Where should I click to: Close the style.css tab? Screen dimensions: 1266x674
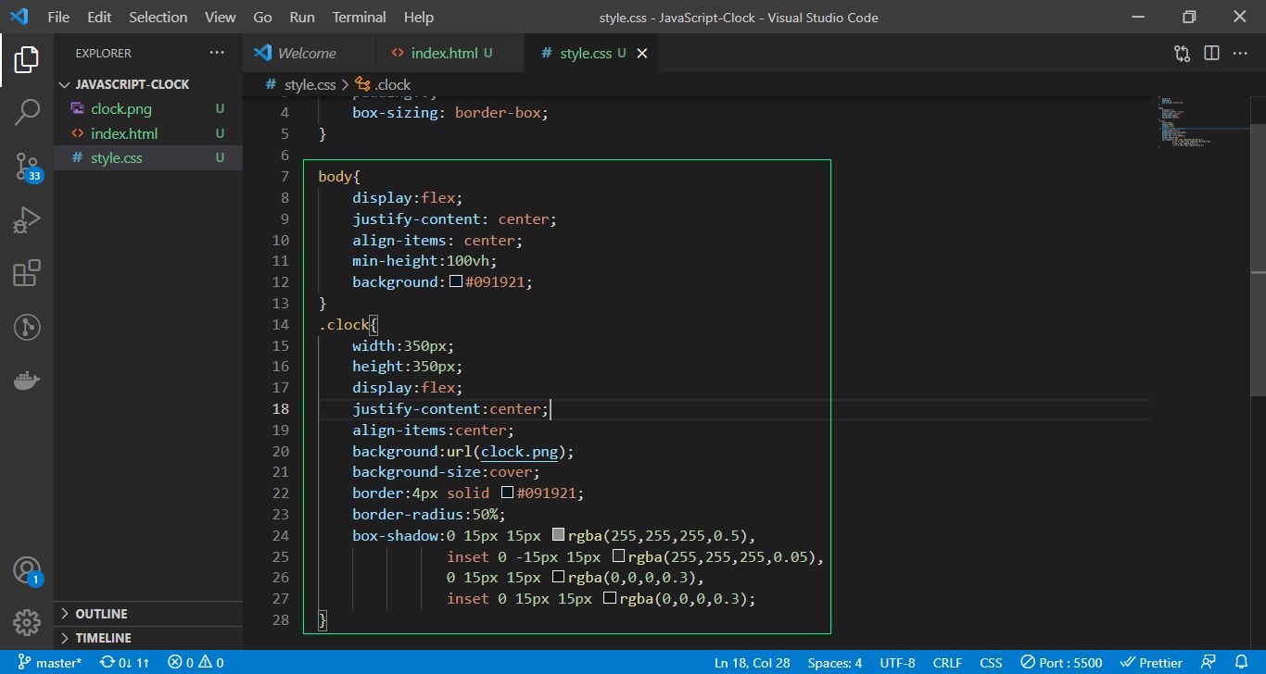pyautogui.click(x=642, y=53)
